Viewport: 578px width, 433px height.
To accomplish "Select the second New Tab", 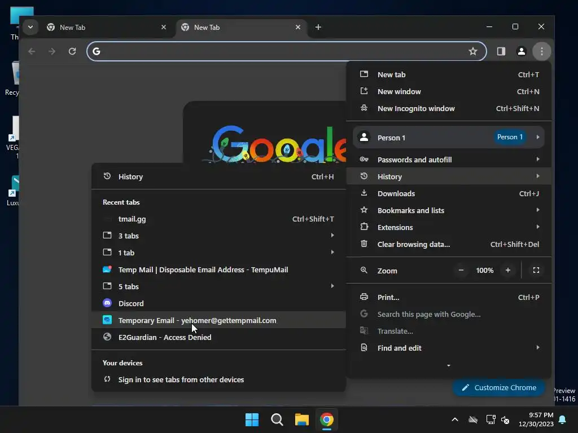I will tap(242, 27).
